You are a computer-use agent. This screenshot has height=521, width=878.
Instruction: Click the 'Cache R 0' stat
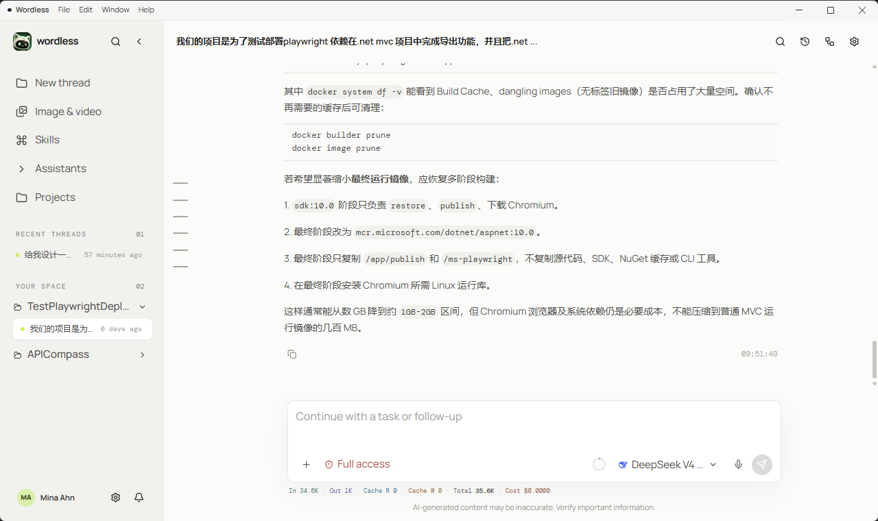(380, 491)
